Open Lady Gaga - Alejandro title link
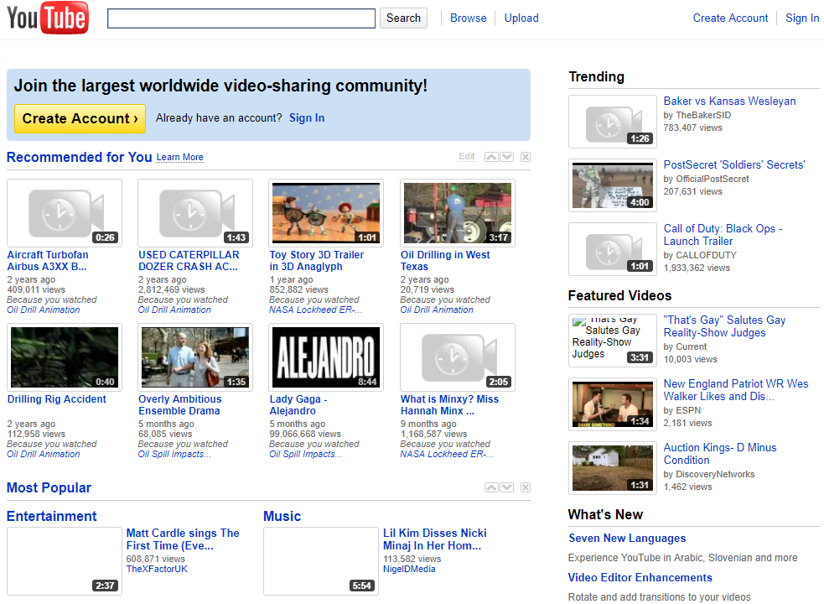 point(298,404)
